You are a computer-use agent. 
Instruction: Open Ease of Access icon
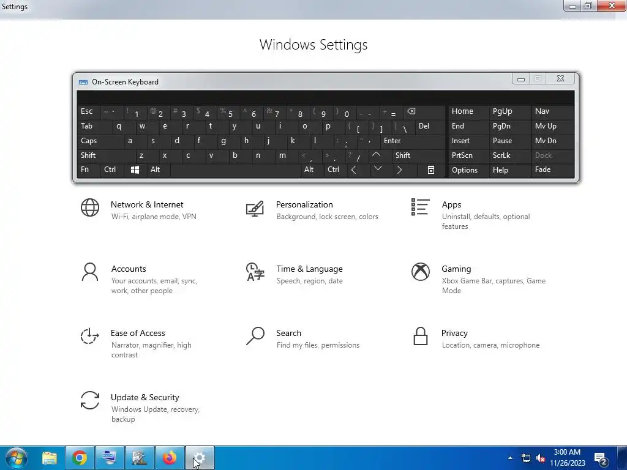point(89,336)
